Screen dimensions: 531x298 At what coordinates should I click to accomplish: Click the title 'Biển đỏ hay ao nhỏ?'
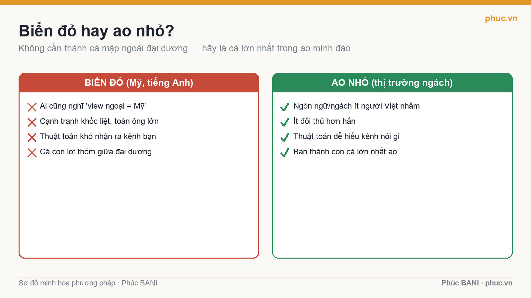tap(96, 31)
